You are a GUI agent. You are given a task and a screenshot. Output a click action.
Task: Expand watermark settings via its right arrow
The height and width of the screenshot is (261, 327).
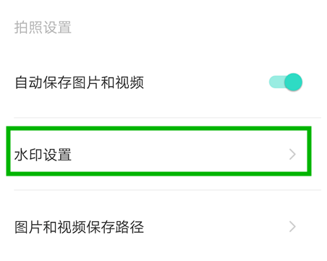pyautogui.click(x=292, y=154)
